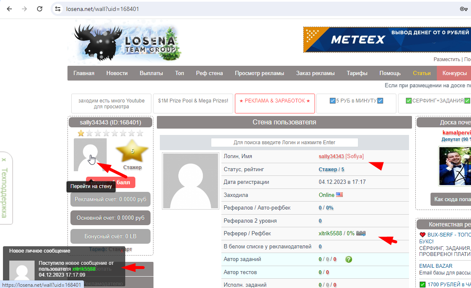Open the Выплаты menu item
Screen dimensions: 471x288
point(151,73)
